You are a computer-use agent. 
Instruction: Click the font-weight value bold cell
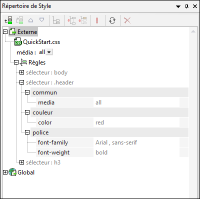click(136, 152)
